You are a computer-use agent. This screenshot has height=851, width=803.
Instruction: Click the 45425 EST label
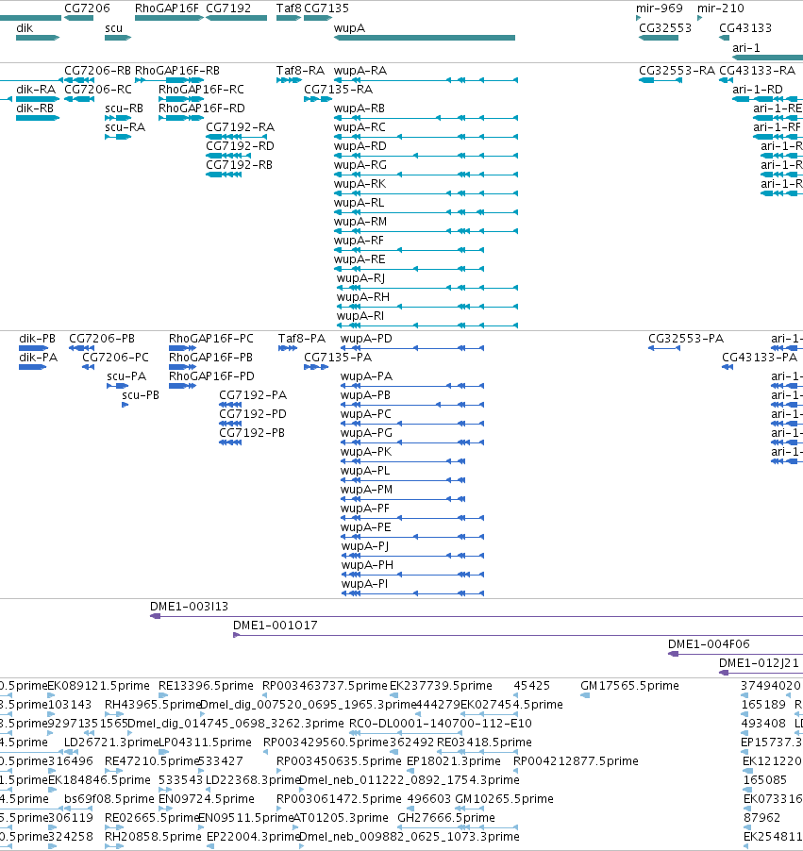coord(532,686)
